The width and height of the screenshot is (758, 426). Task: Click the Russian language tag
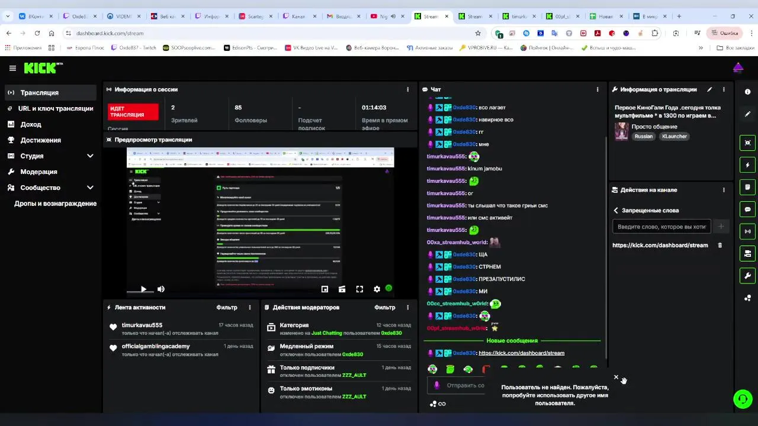pos(644,136)
